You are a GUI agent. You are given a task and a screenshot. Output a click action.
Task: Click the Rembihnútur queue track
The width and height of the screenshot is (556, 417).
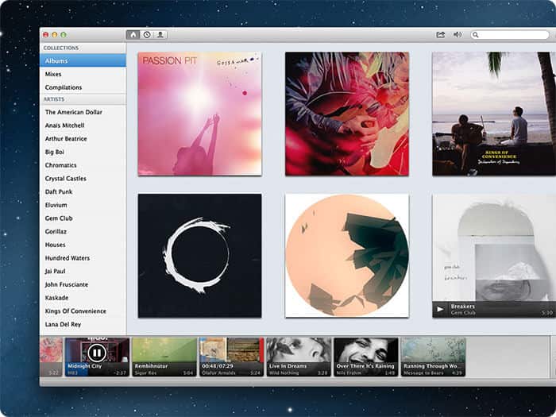164,357
